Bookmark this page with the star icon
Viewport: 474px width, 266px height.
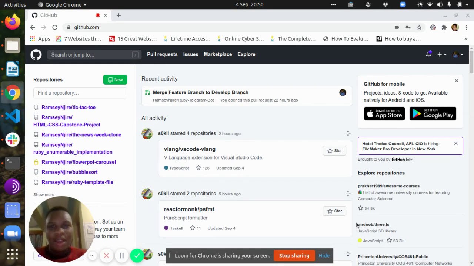pos(419,27)
